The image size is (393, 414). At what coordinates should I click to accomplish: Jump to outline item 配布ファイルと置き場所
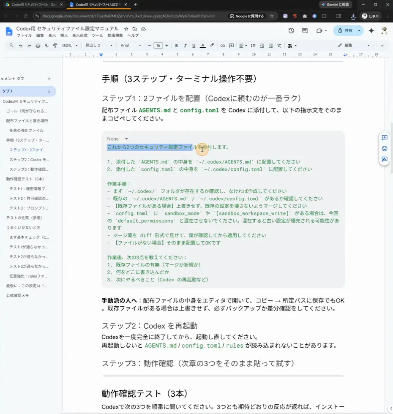(27, 121)
